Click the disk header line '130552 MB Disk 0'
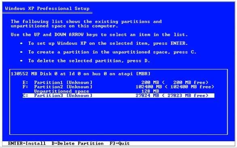Screen dimensions: 237x148 80,74
